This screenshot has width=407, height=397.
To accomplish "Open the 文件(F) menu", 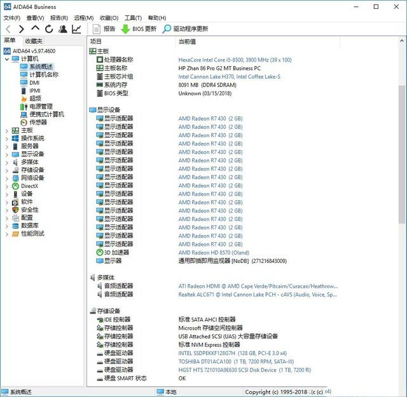I will pos(11,18).
